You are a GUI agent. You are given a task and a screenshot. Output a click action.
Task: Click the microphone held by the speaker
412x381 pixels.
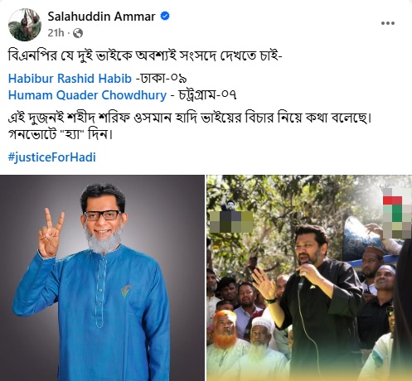(303, 277)
